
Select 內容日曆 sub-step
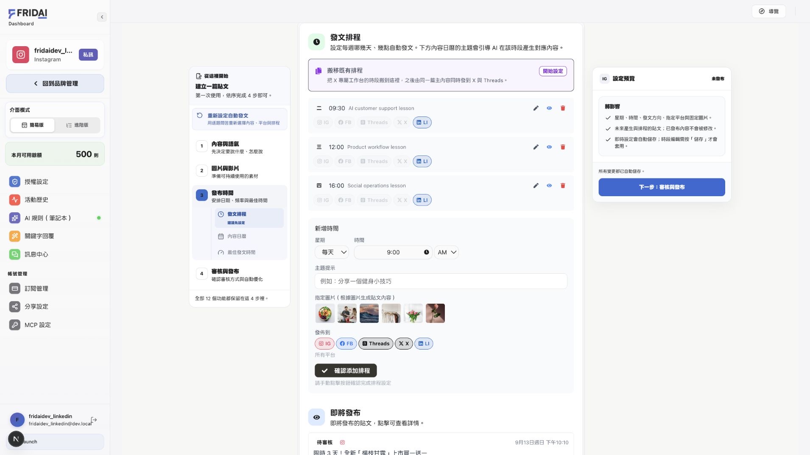[x=249, y=236]
